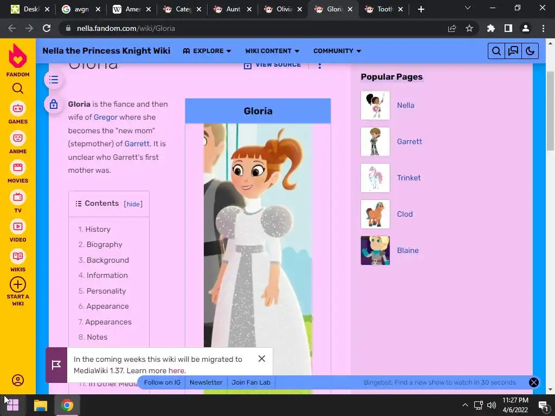
Task: Click the page protection lock icon
Action: (54, 104)
